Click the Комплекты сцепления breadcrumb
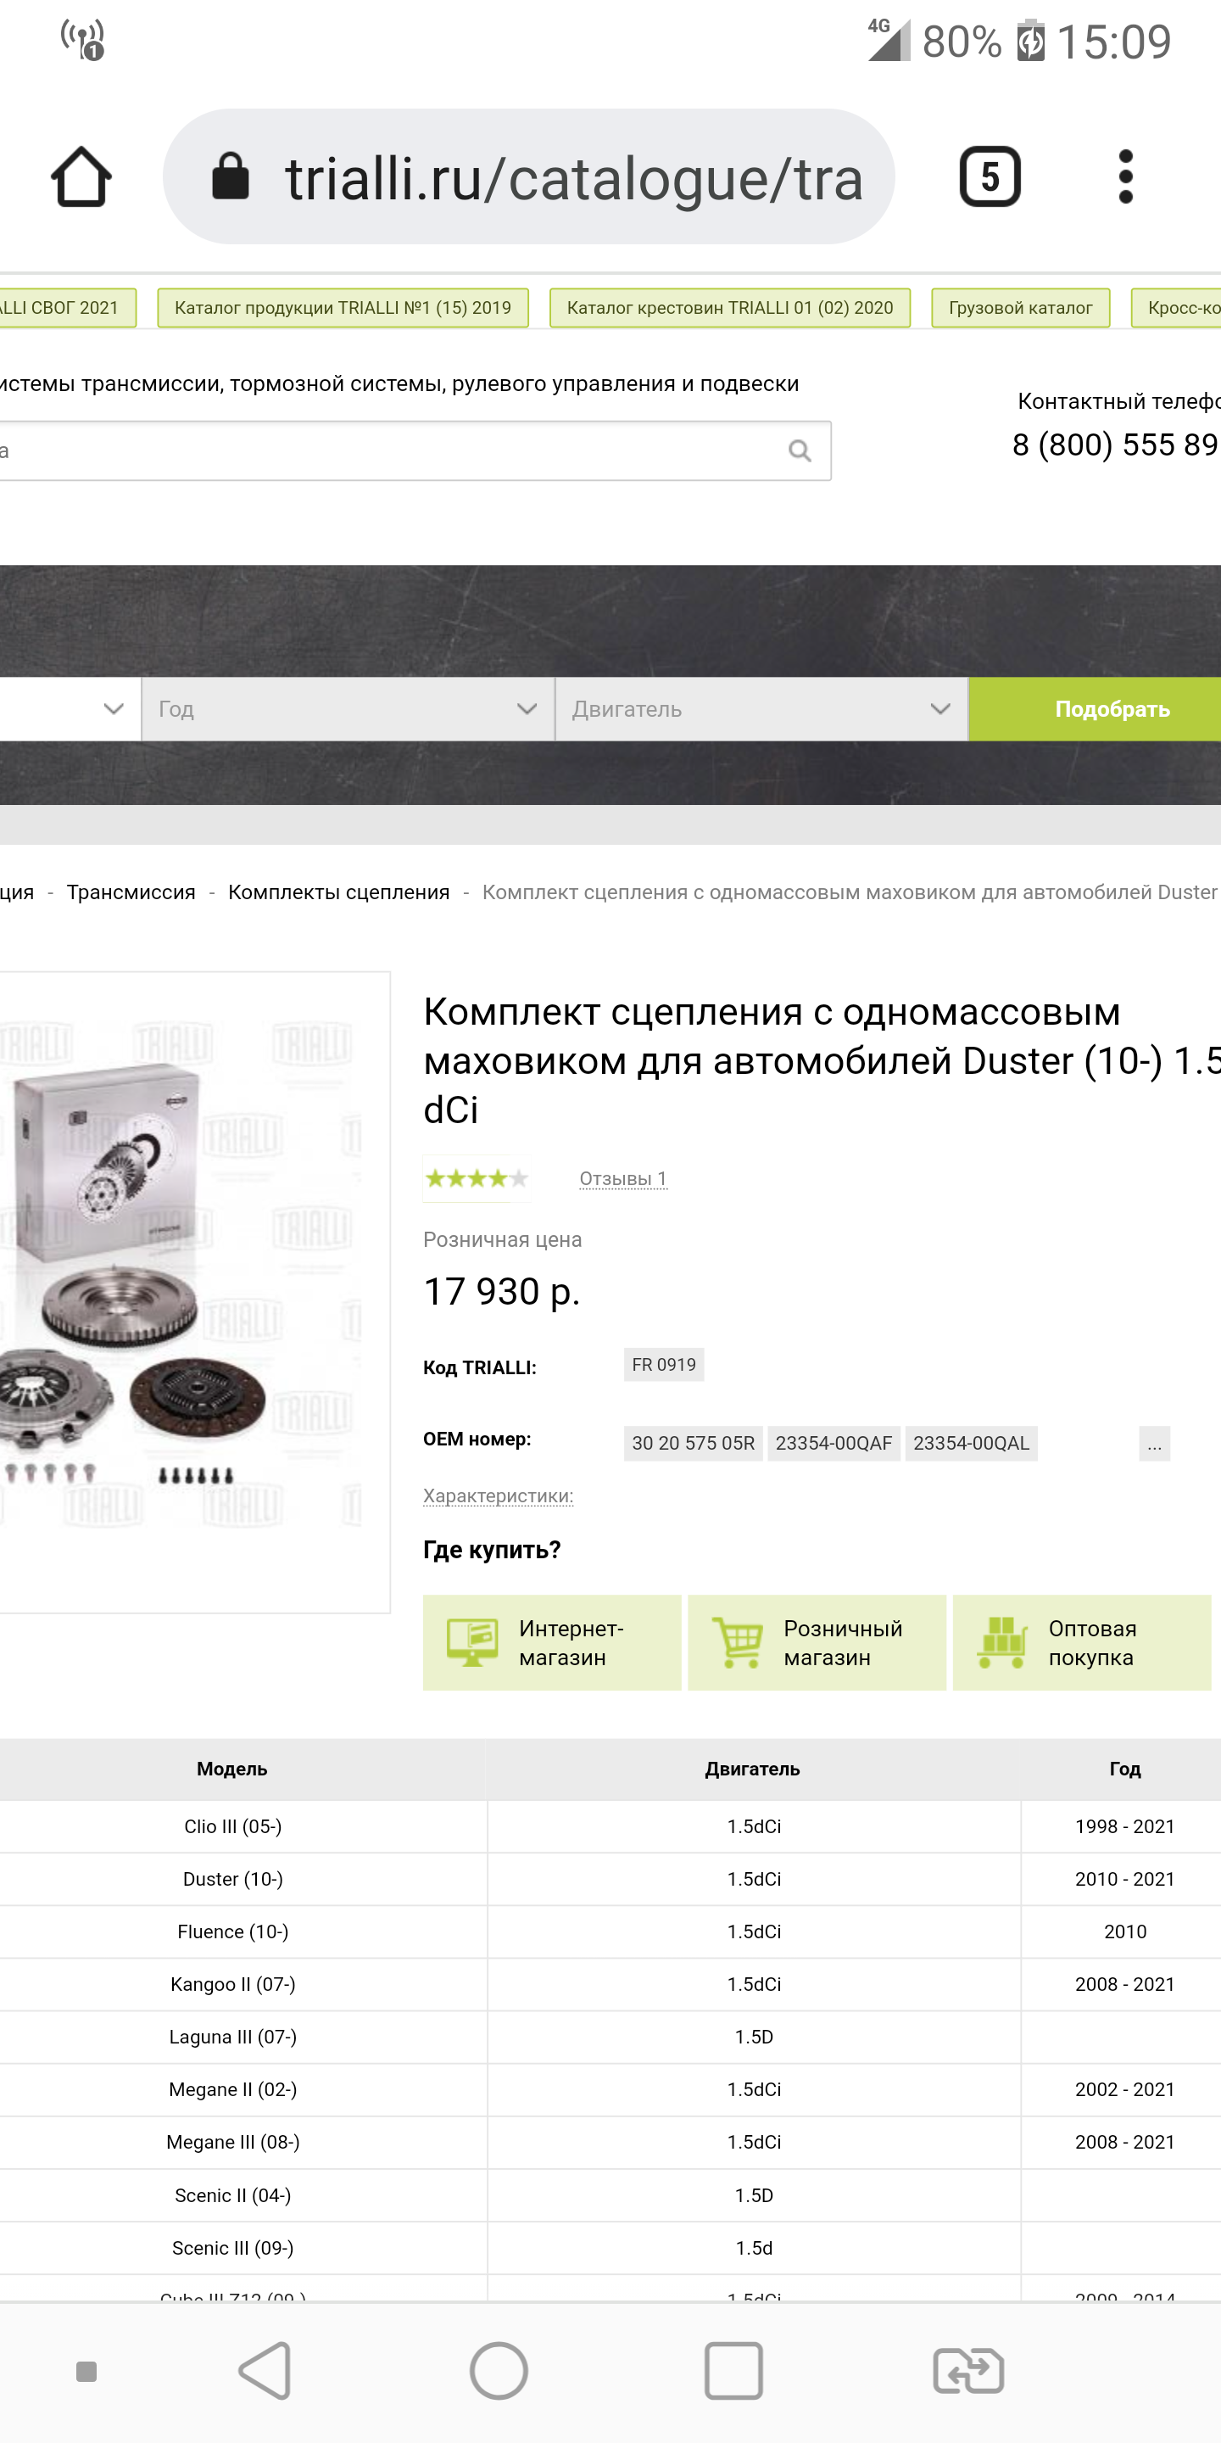 (x=338, y=892)
